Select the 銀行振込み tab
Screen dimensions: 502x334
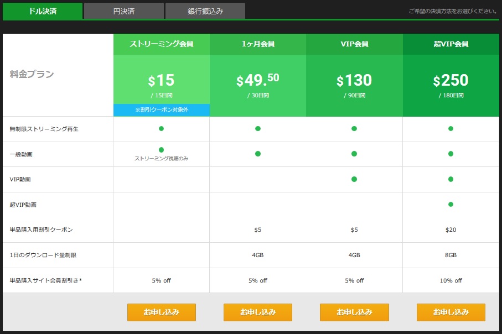click(205, 11)
